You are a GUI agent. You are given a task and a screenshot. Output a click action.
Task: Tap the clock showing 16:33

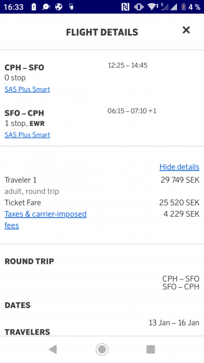[13, 7]
